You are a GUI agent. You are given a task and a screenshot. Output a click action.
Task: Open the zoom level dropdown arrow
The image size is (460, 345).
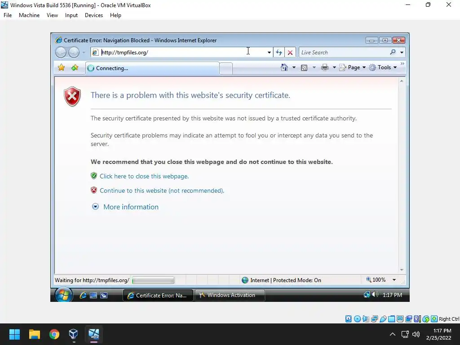pyautogui.click(x=394, y=280)
